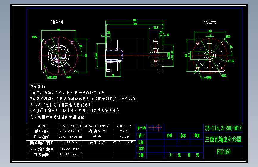Click the 第一视角 title block label

tap(142, 128)
